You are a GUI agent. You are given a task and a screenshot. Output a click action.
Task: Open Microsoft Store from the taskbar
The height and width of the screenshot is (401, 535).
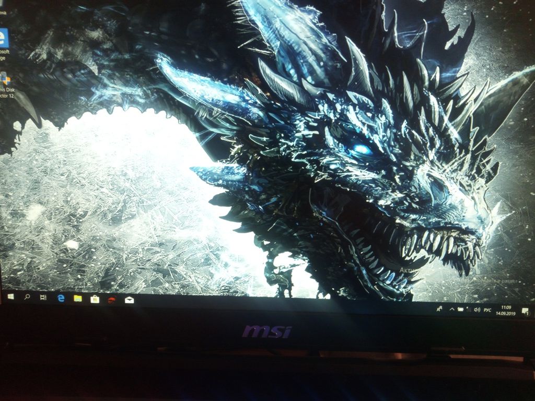(x=95, y=299)
